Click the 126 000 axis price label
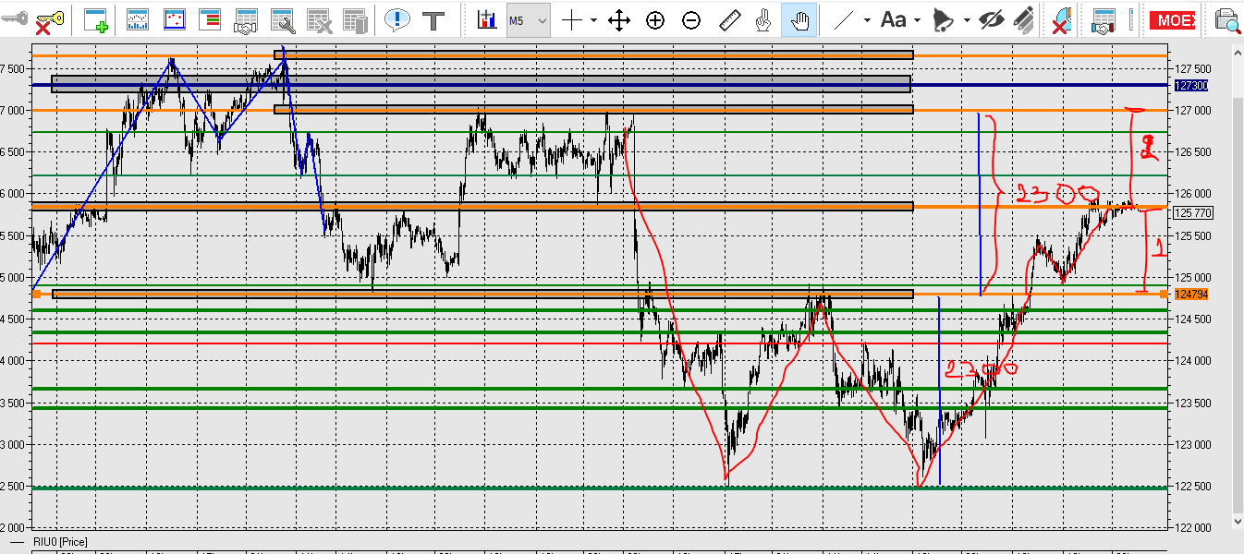The width and height of the screenshot is (1244, 554). click(x=1195, y=194)
